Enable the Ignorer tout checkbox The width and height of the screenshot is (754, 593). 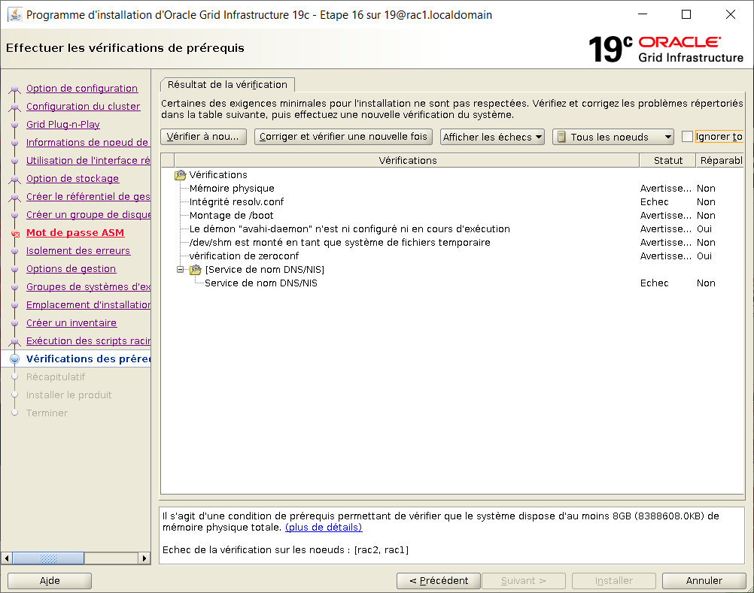coord(687,137)
